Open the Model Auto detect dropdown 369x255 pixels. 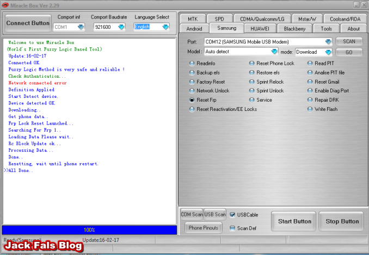(x=274, y=52)
